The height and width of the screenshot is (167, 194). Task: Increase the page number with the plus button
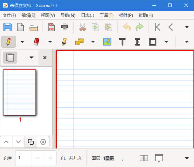(x=50, y=158)
